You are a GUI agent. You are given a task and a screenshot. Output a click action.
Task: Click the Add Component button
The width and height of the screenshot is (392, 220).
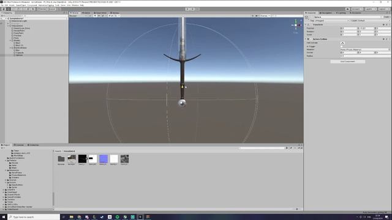(347, 61)
